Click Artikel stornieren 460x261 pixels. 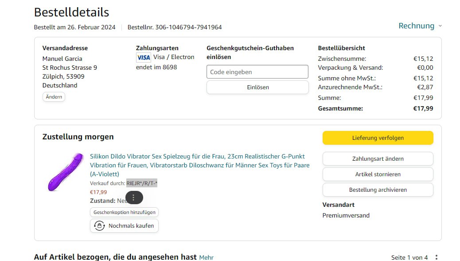pyautogui.click(x=378, y=174)
